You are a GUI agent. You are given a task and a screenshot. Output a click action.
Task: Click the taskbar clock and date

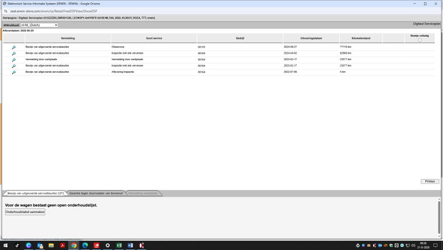click(423, 245)
